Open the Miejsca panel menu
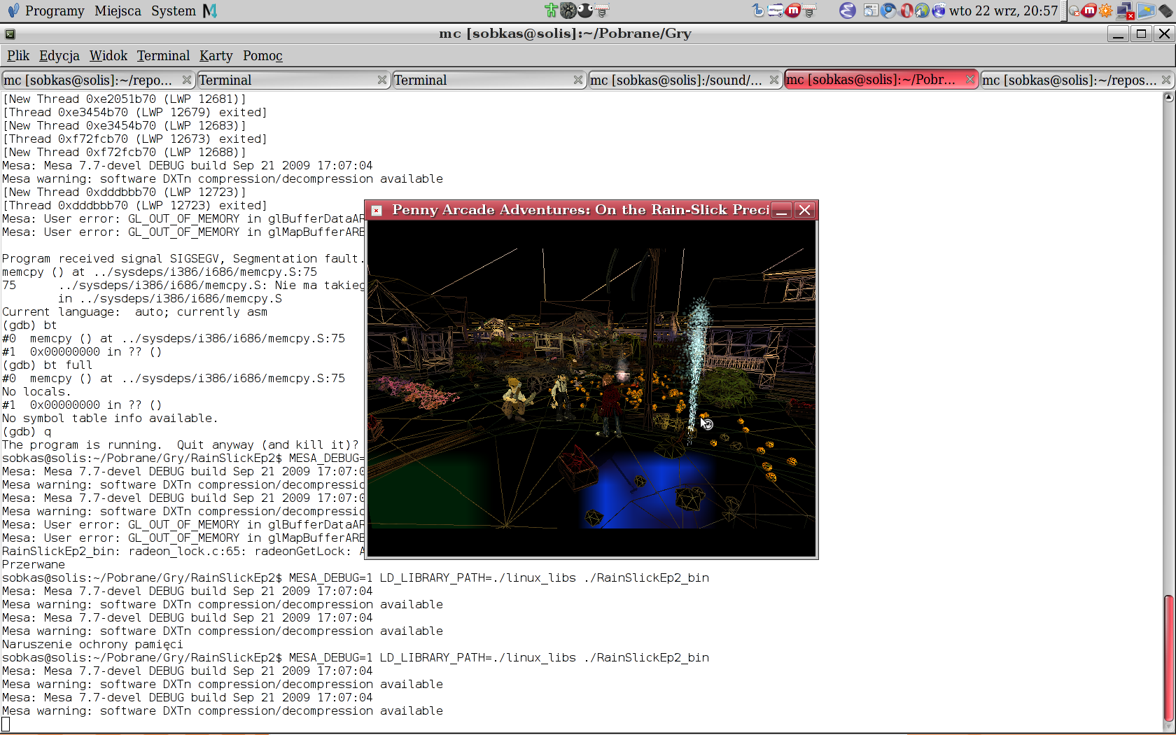The width and height of the screenshot is (1176, 735). coord(118,10)
